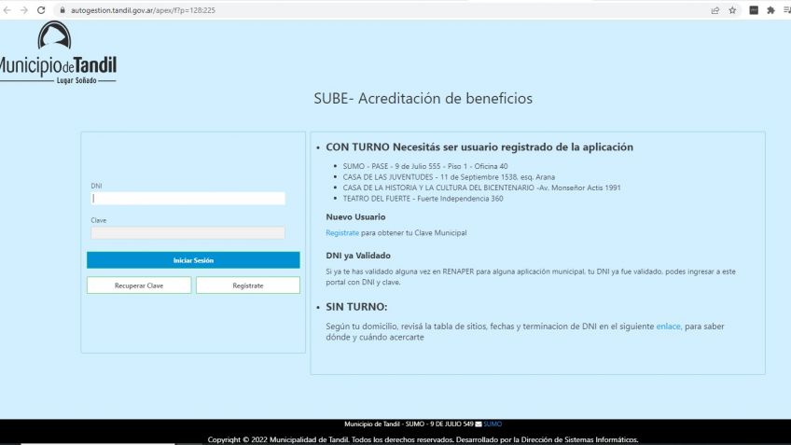The width and height of the screenshot is (791, 445).
Task: Select the SUMO - PASE - 9 de Julio 555 line
Action: (425, 166)
